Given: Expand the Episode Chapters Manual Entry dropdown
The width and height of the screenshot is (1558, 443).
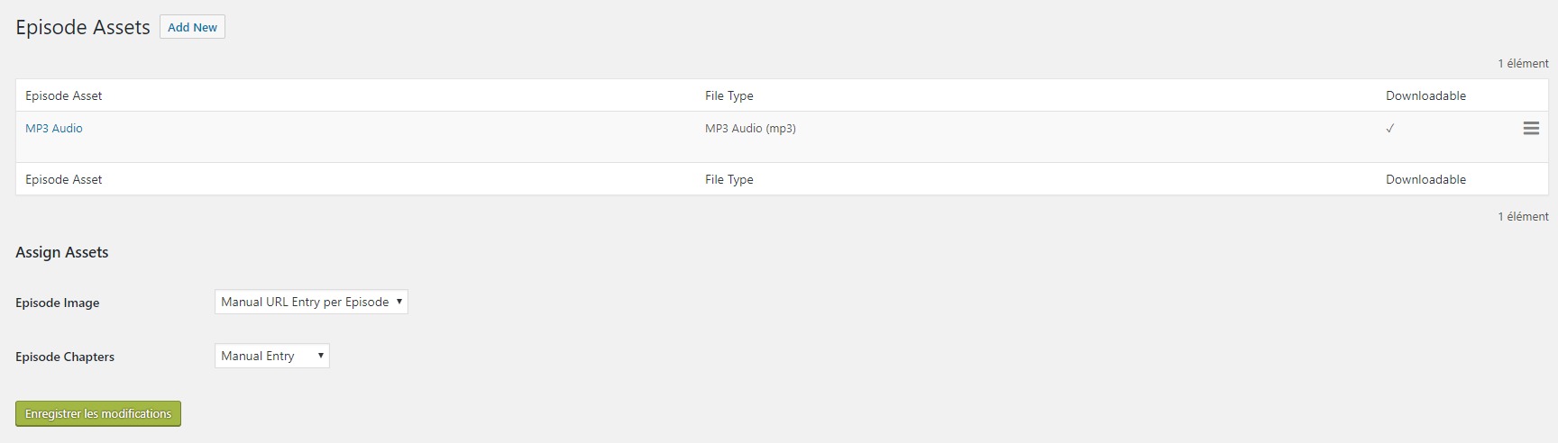Looking at the screenshot, I should pyautogui.click(x=272, y=356).
